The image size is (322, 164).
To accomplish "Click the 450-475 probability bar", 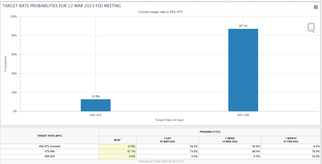I will (x=96, y=105).
